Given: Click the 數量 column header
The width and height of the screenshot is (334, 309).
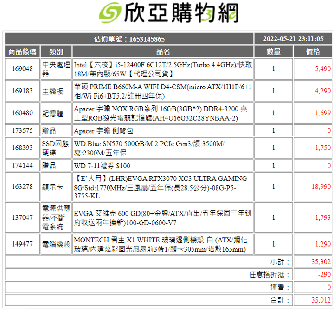Looking at the screenshot, I should coord(274,52).
